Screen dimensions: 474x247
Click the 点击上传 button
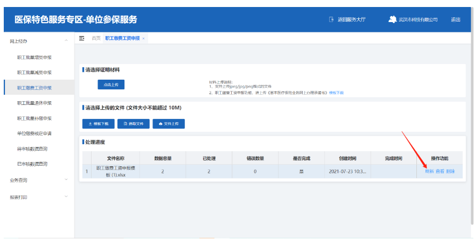click(111, 84)
